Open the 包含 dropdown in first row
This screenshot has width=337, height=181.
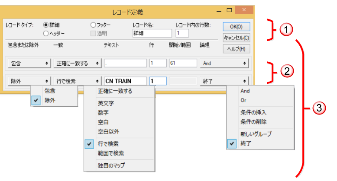click(29, 64)
